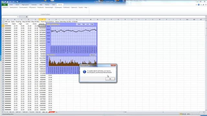Viewport: 207px width, 116px height.
Task: Click the Save icon in Quick Access Toolbar
Action: pos(6,2)
